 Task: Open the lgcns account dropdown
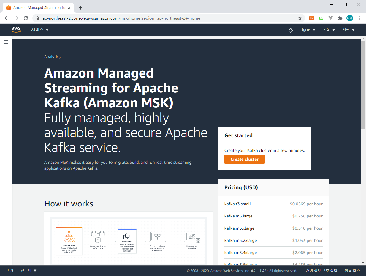coord(309,30)
